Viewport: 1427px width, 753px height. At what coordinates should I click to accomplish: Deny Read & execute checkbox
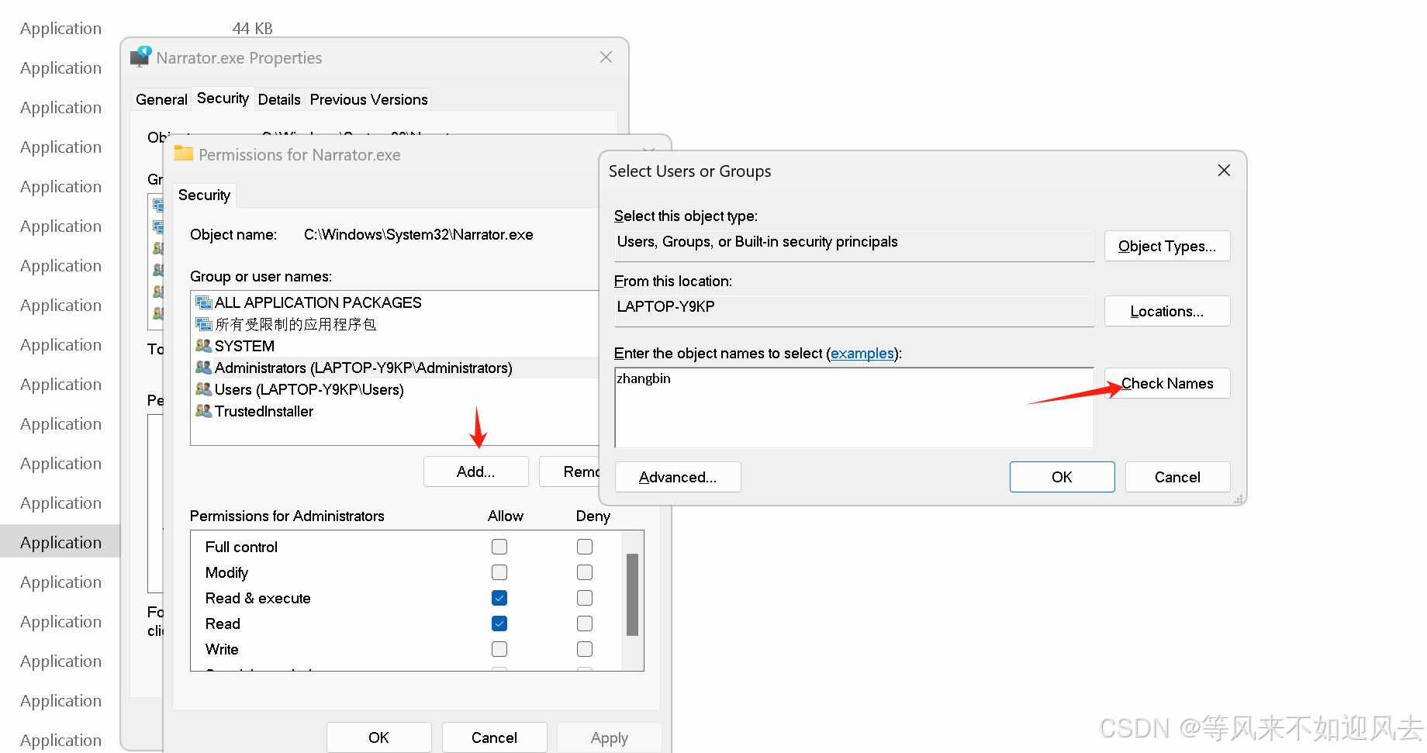(x=585, y=598)
